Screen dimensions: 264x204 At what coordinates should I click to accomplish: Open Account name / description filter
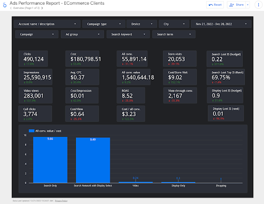[x=47, y=24]
